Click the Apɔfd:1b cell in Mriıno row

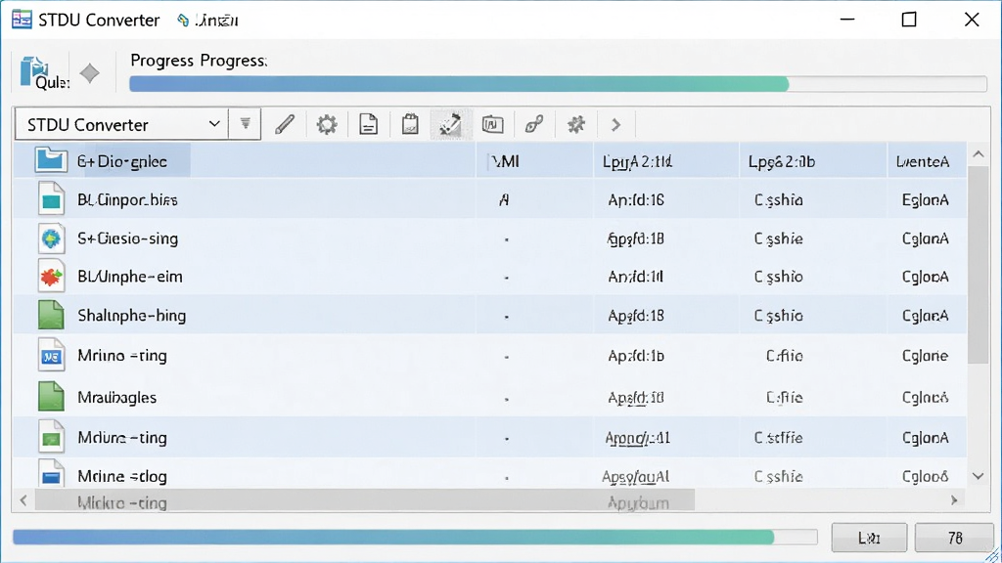(636, 356)
